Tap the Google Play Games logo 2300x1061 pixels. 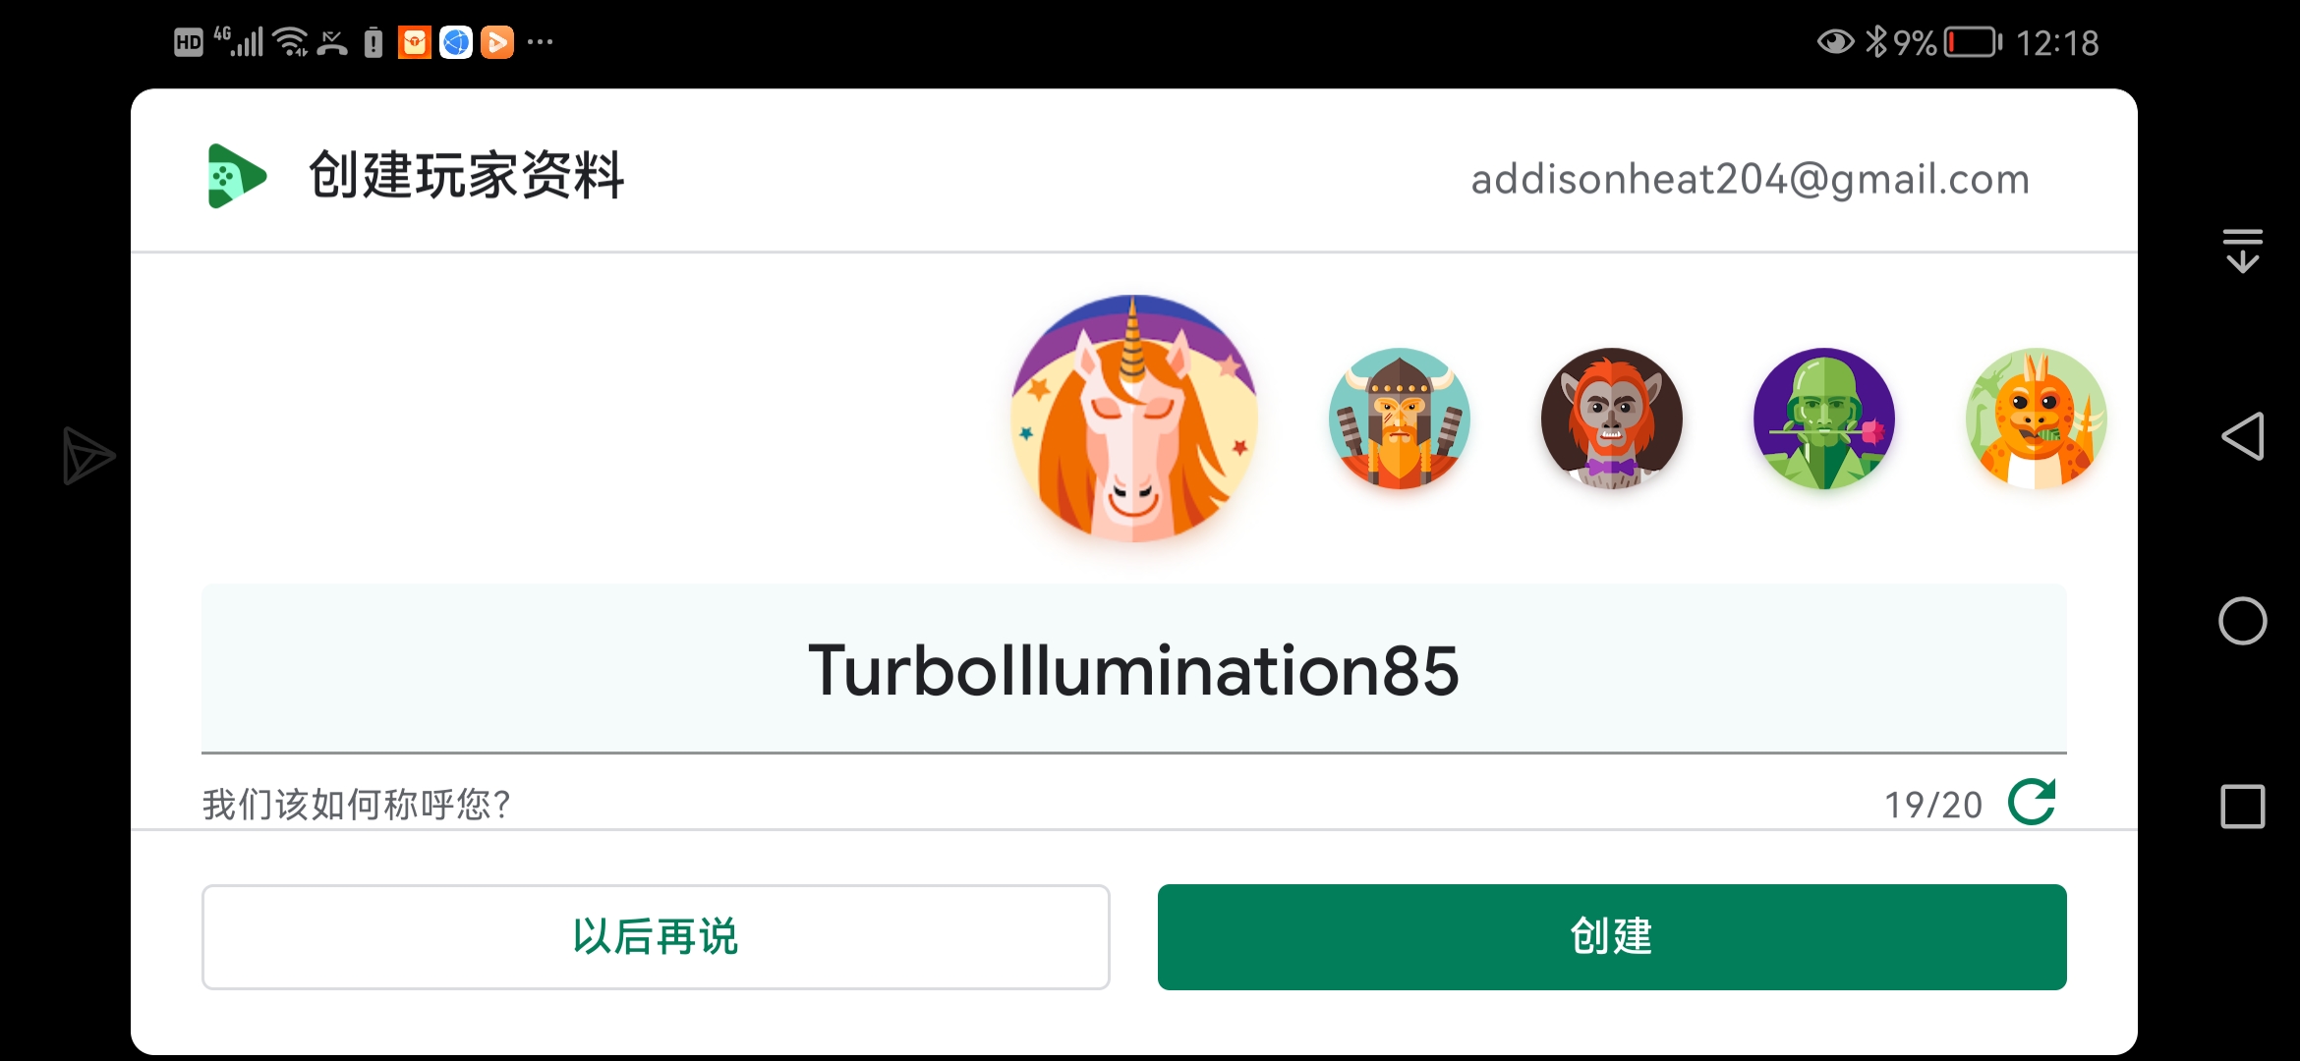(236, 176)
